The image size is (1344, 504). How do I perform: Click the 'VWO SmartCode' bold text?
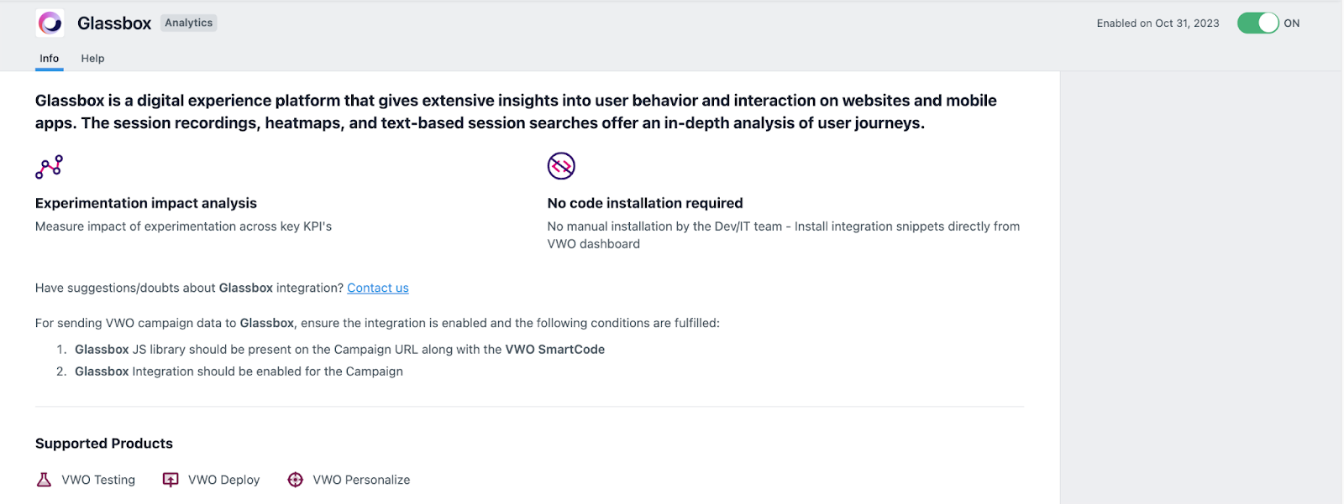[x=555, y=350]
